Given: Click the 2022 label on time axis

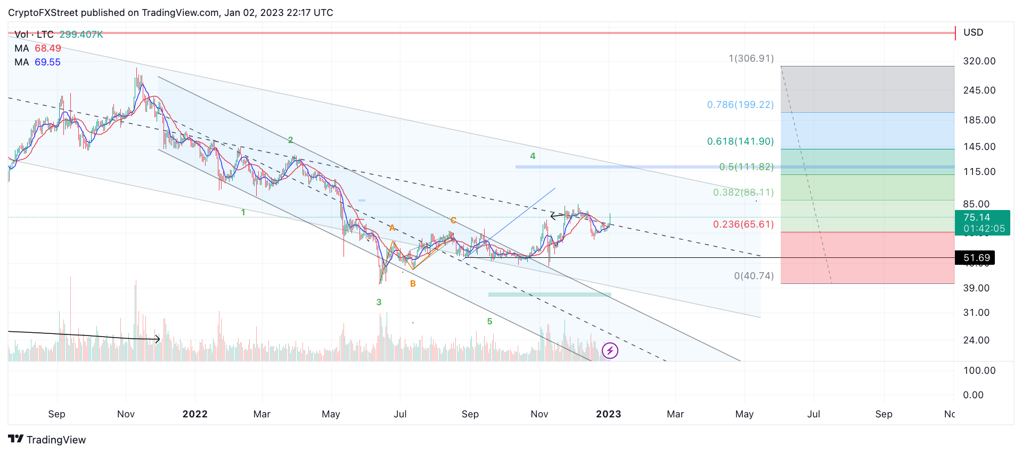Looking at the screenshot, I should click(195, 414).
